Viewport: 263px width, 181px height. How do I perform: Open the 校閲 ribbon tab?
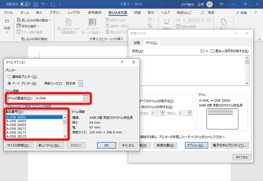tap(137, 13)
